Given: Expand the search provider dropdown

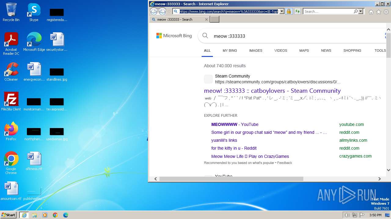Looking at the screenshot, I should point(361,12).
